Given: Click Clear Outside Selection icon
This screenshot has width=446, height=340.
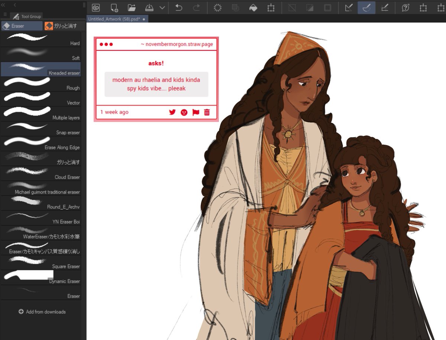Looking at the screenshot, I should point(236,7).
